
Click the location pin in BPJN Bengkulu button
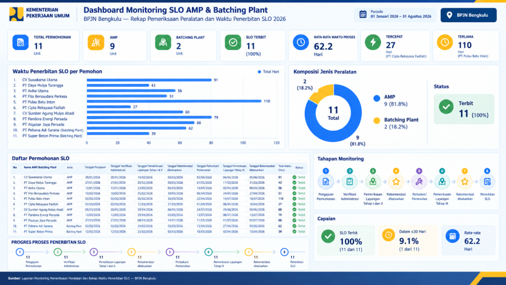pos(449,15)
